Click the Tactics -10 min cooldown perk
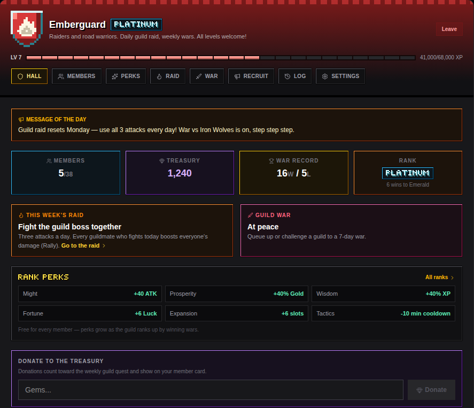The width and height of the screenshot is (474, 408). click(x=383, y=313)
